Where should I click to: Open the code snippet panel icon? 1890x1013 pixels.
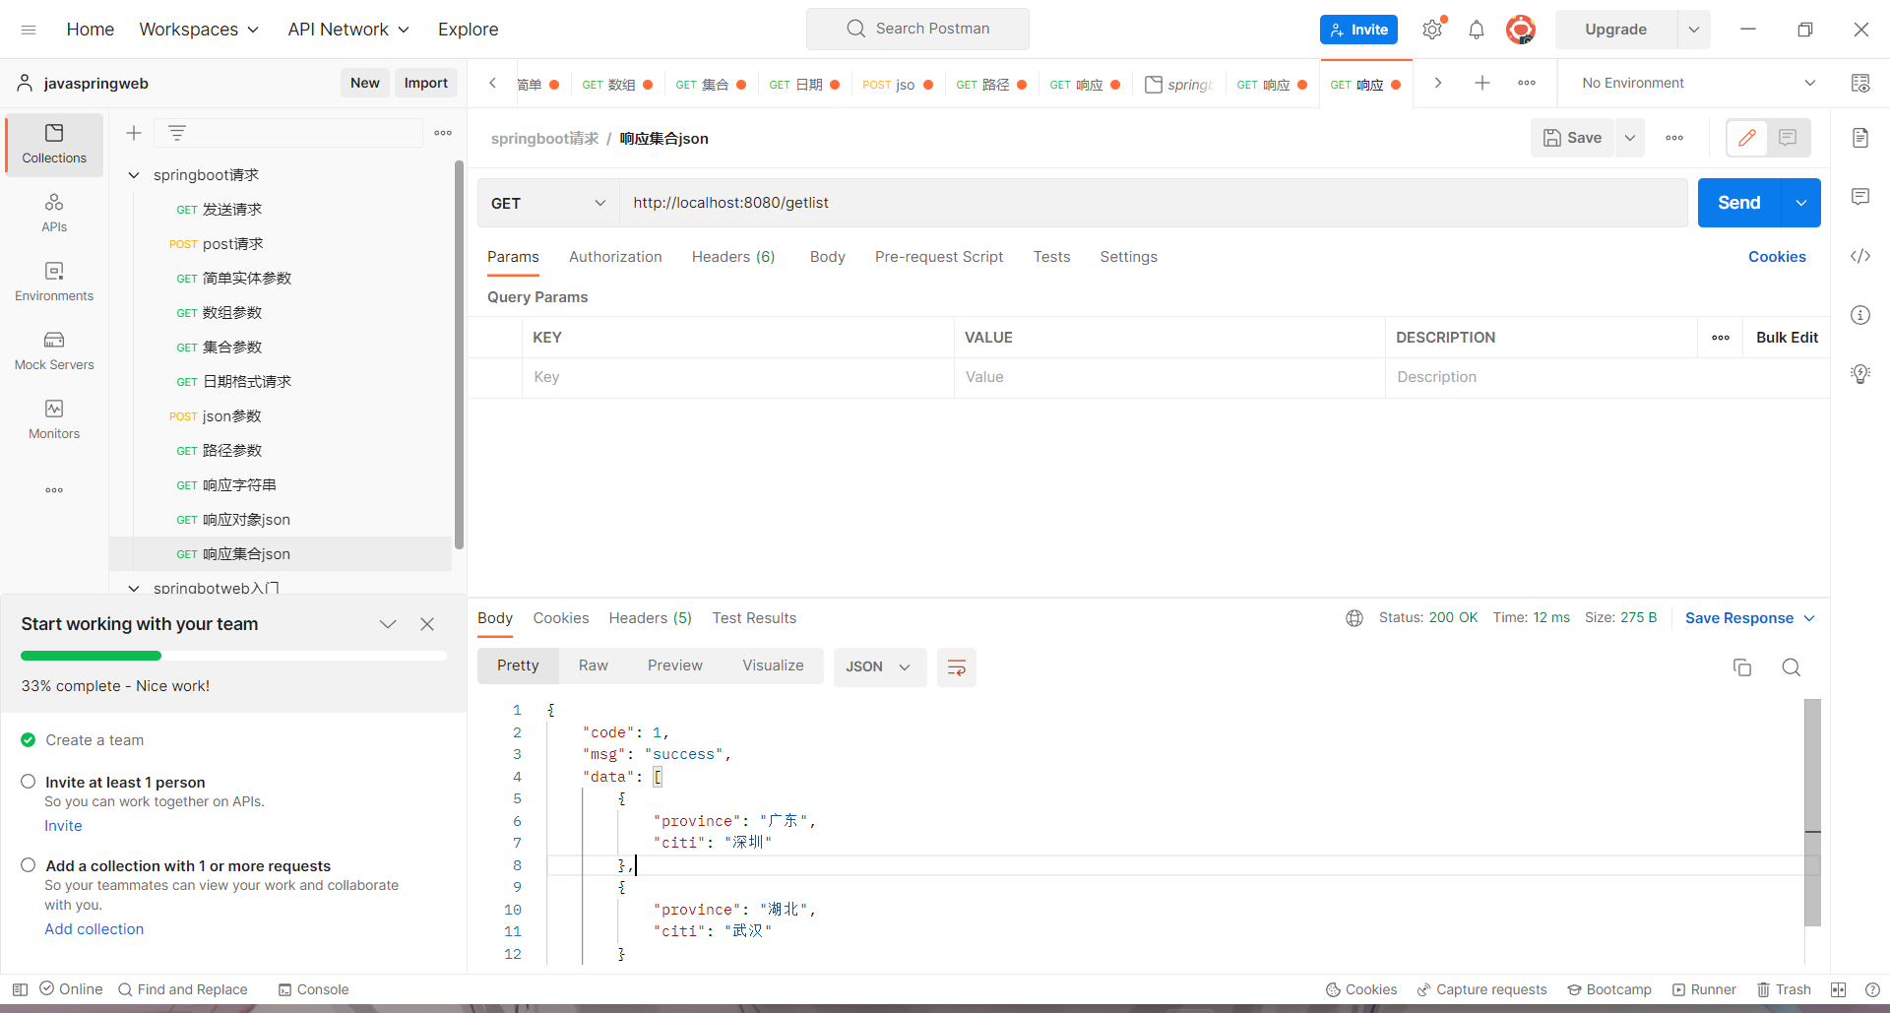(x=1859, y=256)
